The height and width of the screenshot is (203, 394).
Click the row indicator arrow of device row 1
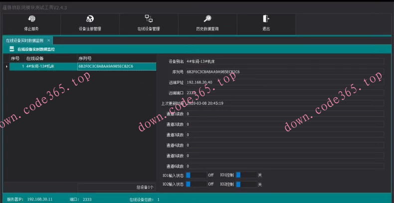click(6, 66)
